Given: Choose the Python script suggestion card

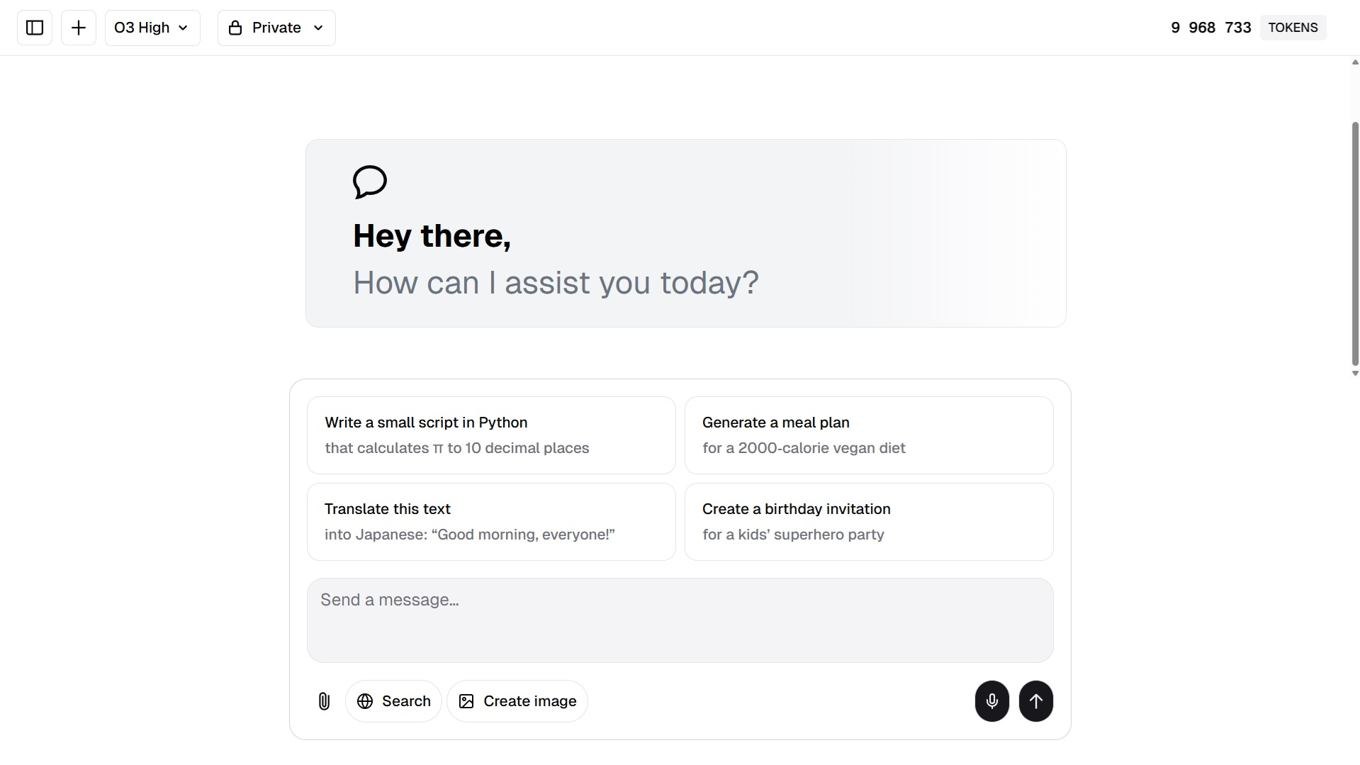Looking at the screenshot, I should pos(491,435).
